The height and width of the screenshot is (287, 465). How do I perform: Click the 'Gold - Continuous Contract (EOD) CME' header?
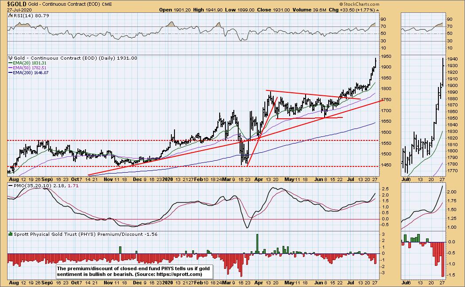pos(70,4)
